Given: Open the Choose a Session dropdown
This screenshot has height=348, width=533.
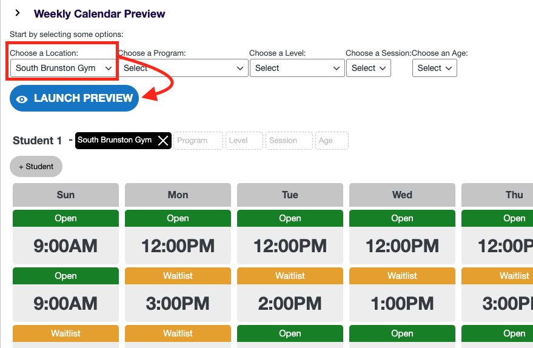Looking at the screenshot, I should click(369, 68).
